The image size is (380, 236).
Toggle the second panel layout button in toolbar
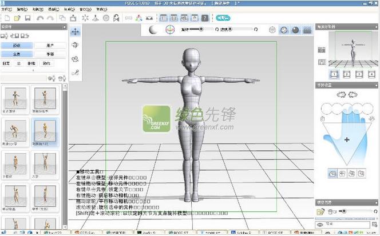[174, 18]
